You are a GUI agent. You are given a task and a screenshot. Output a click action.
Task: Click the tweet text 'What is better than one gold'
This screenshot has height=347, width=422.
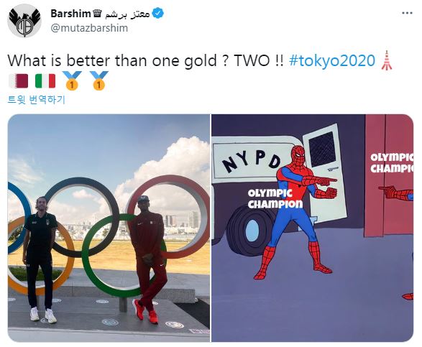(x=112, y=60)
